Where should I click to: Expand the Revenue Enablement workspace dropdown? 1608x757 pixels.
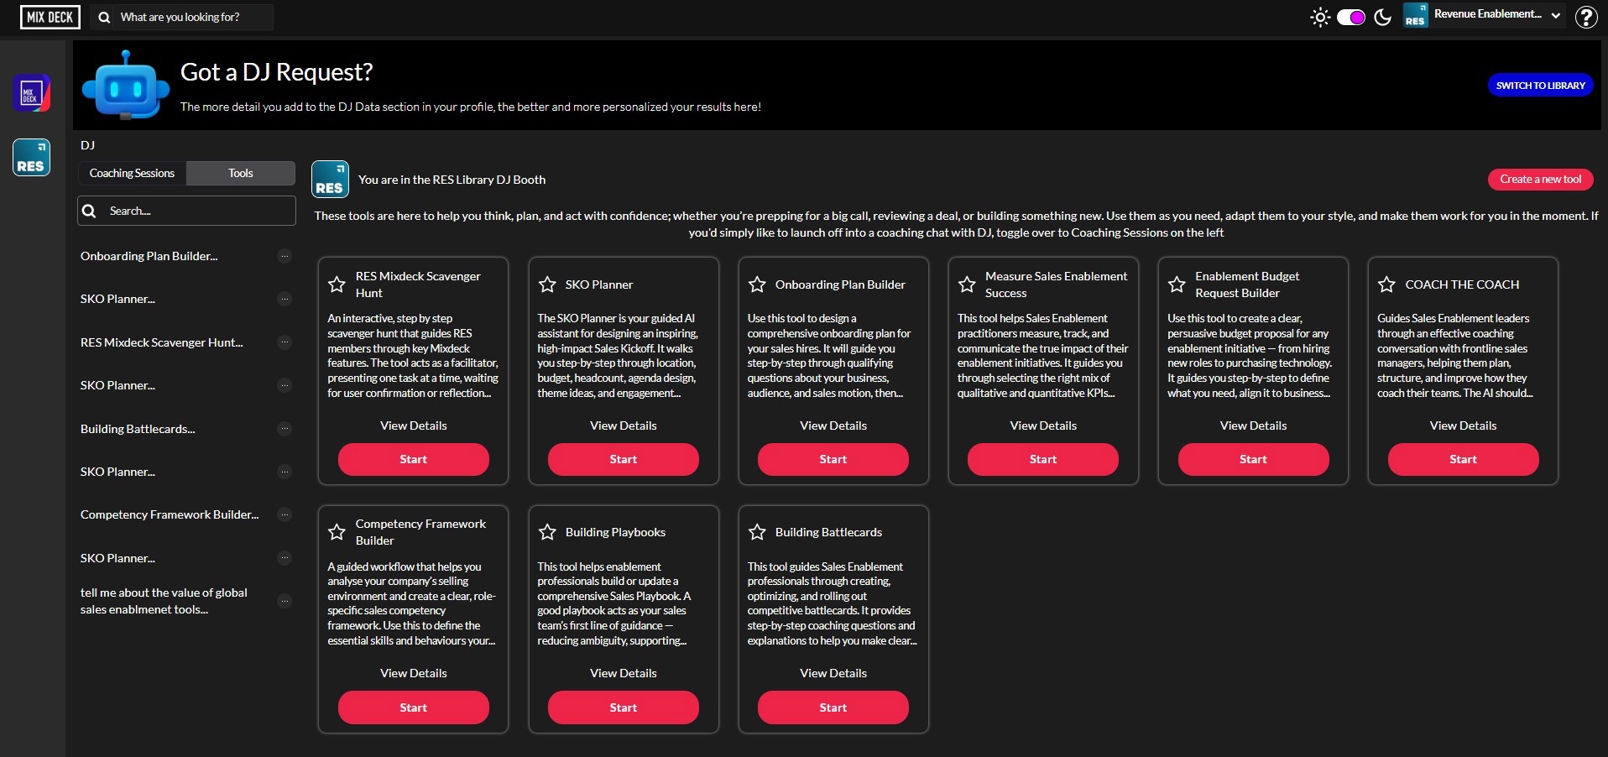point(1555,15)
